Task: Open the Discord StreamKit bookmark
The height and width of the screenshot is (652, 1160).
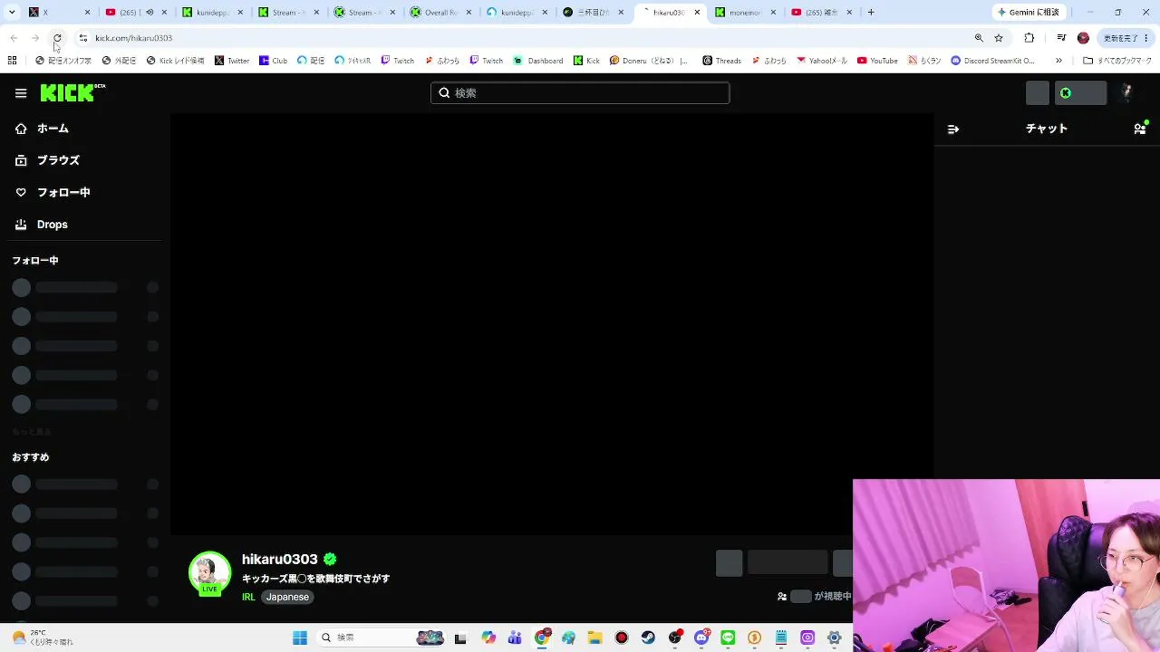Action: [x=993, y=61]
